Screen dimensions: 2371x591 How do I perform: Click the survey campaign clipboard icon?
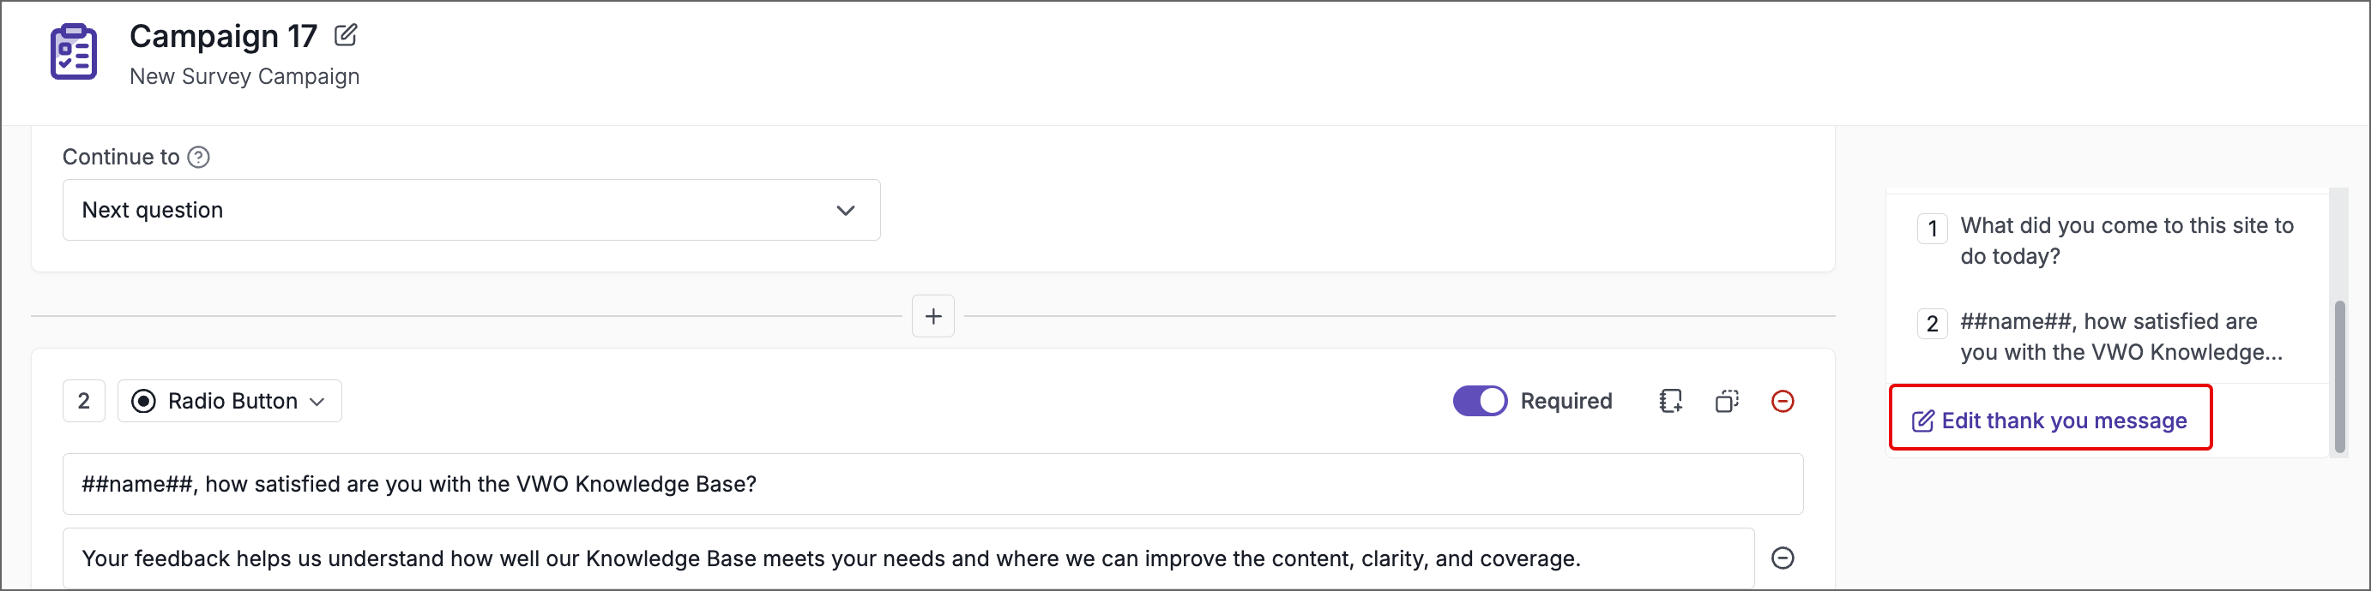click(x=73, y=52)
